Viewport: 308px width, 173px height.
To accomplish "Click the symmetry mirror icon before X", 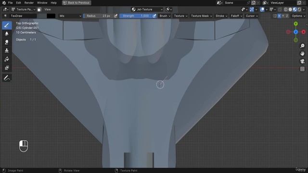I will pyautogui.click(x=275, y=16).
